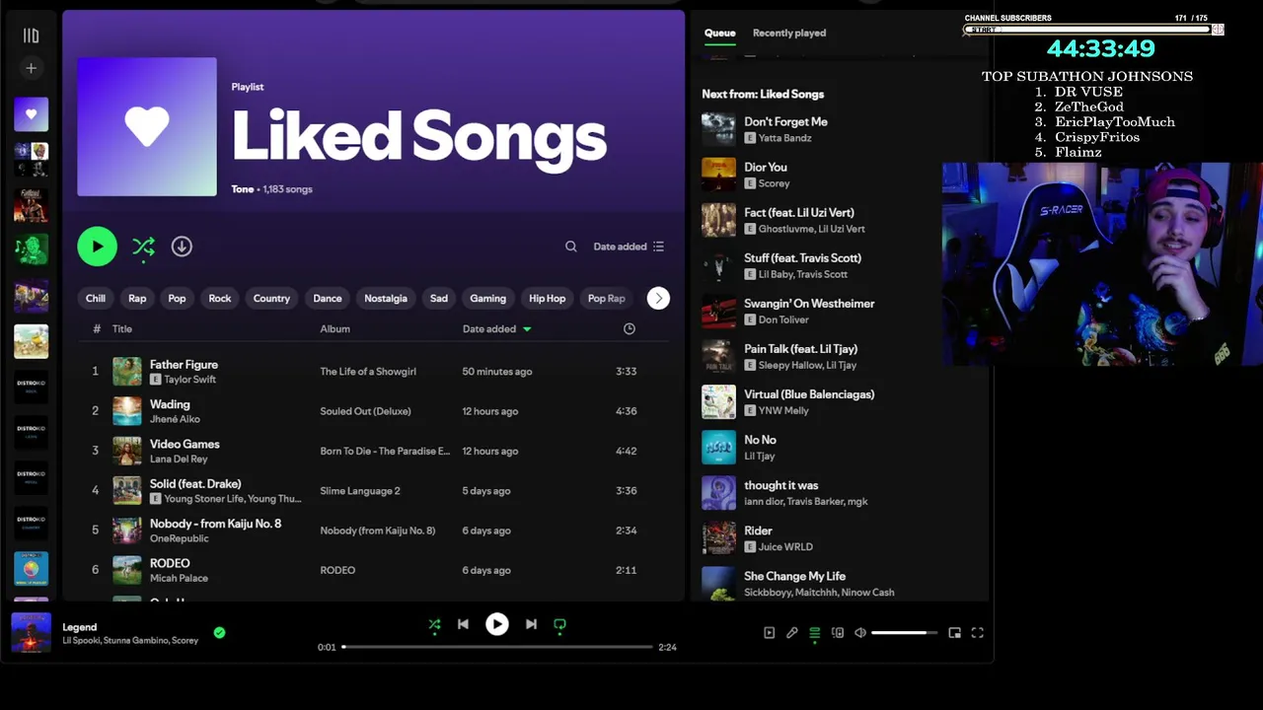The height and width of the screenshot is (710, 1263).
Task: Select the Sad filter chip
Action: [x=439, y=298]
